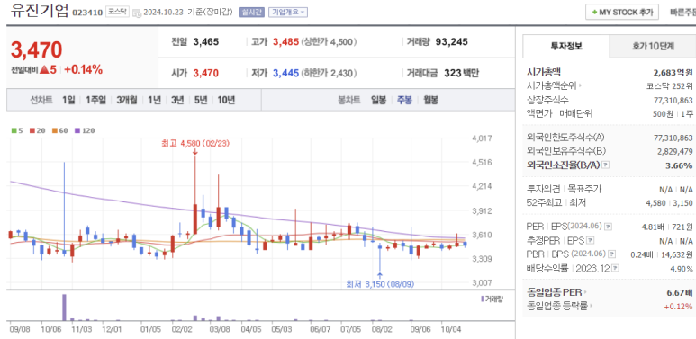Image resolution: width=696 pixels, height=339 pixels.
Task: Click help icon next to 외국인소진율(B/A)
Action: [x=606, y=165]
